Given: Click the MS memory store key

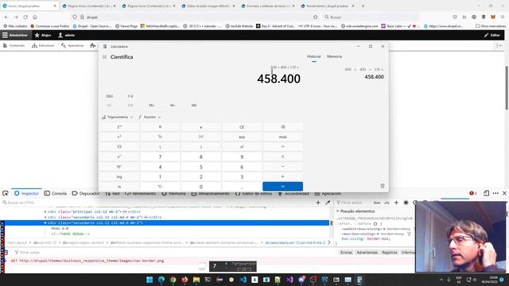Looking at the screenshot, I should pos(194,106).
